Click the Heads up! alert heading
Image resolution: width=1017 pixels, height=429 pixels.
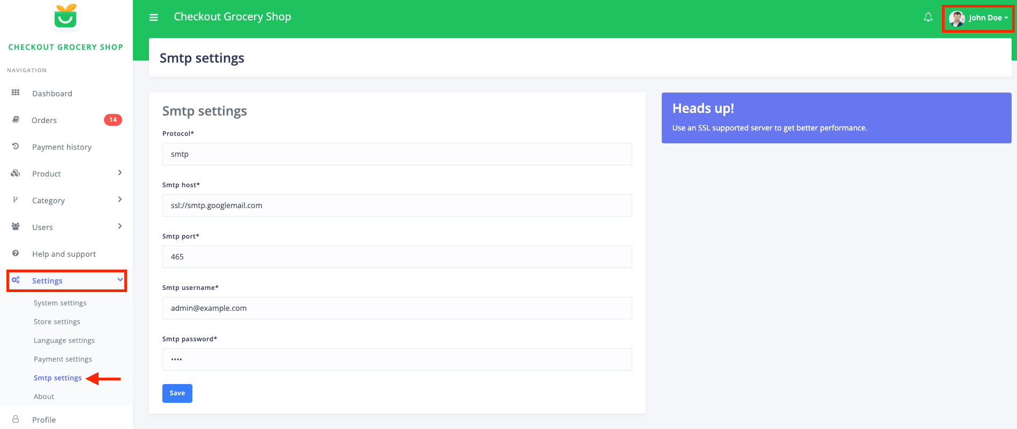pos(703,109)
